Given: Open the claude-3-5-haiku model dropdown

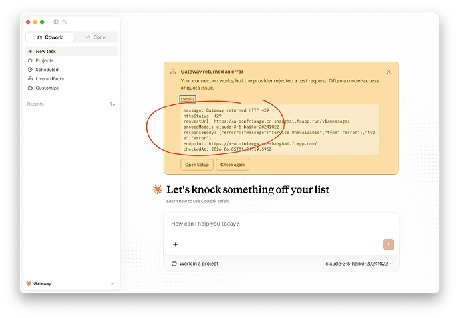Looking at the screenshot, I should [359, 264].
